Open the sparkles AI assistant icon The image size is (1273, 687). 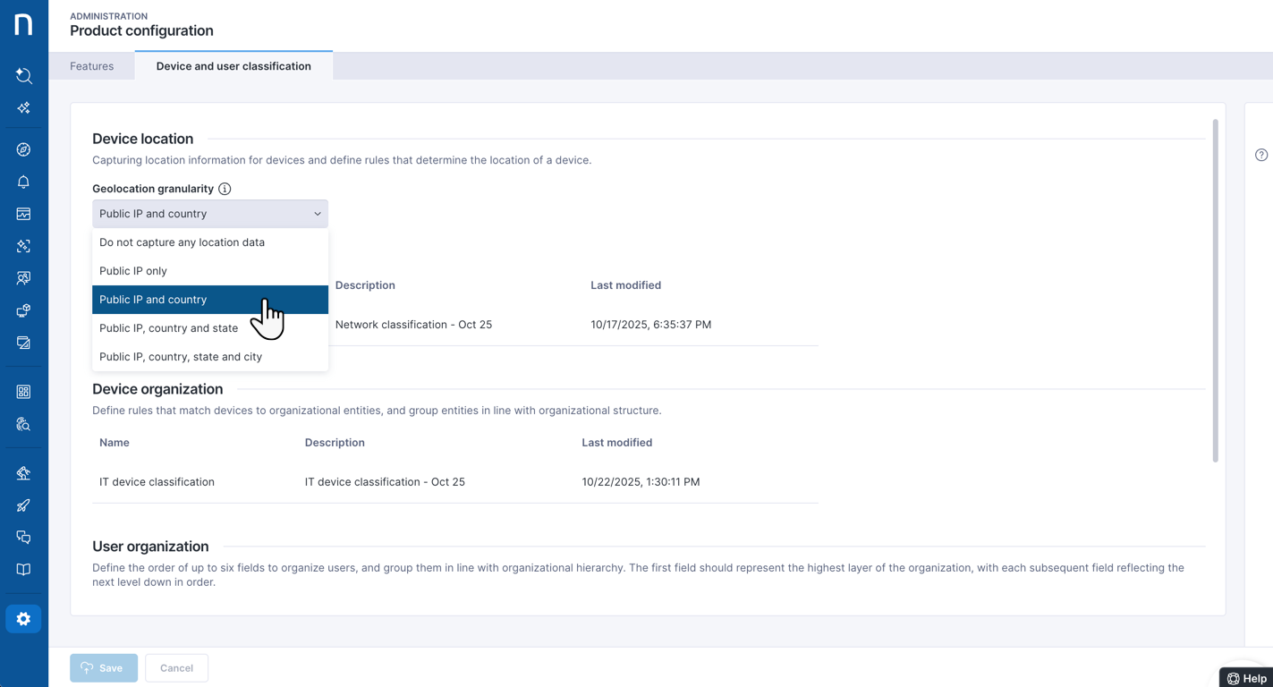coord(24,108)
